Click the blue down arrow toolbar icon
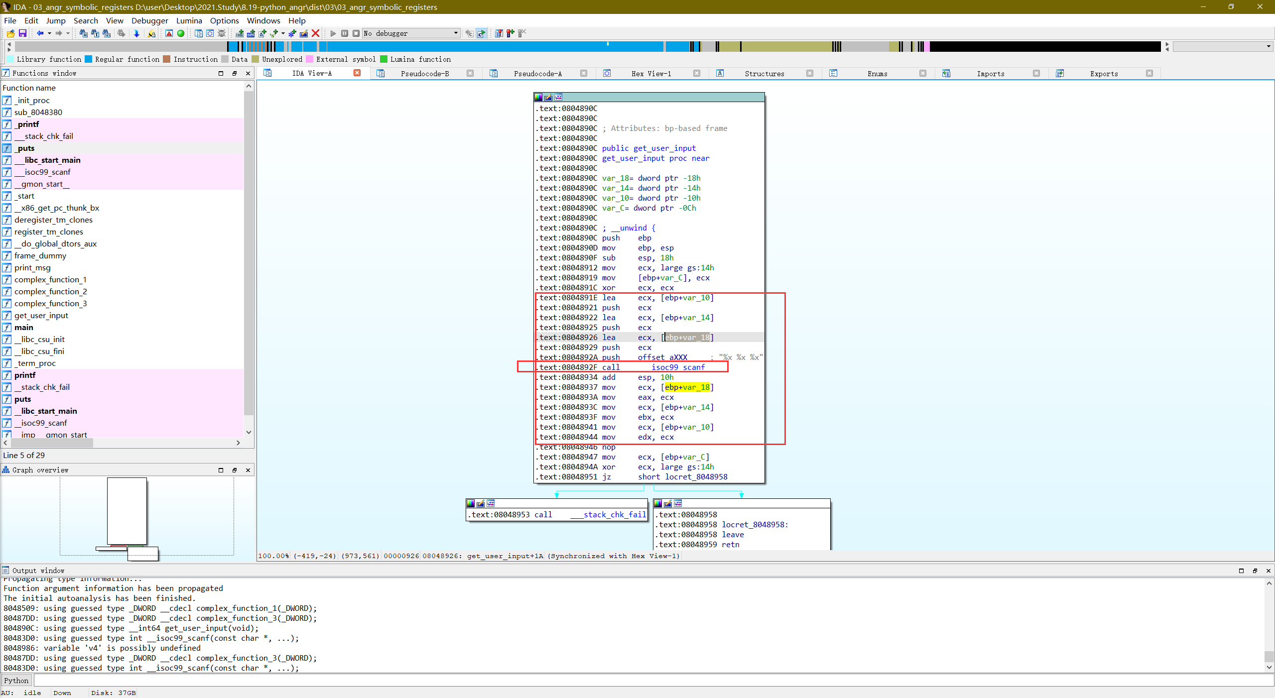The height and width of the screenshot is (698, 1275). (136, 33)
